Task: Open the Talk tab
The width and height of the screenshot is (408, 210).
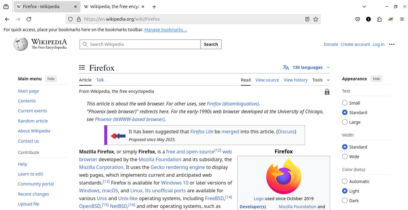Action: click(100, 80)
